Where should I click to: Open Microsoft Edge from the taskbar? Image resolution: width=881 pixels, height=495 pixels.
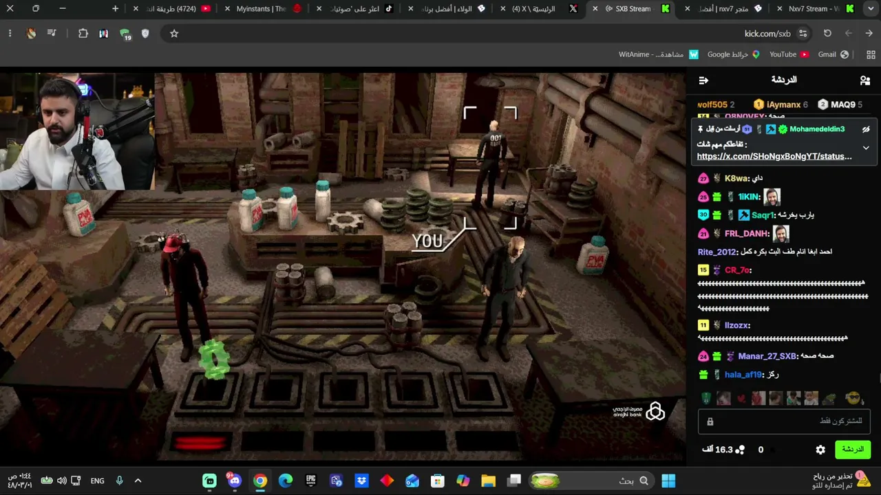pyautogui.click(x=286, y=481)
